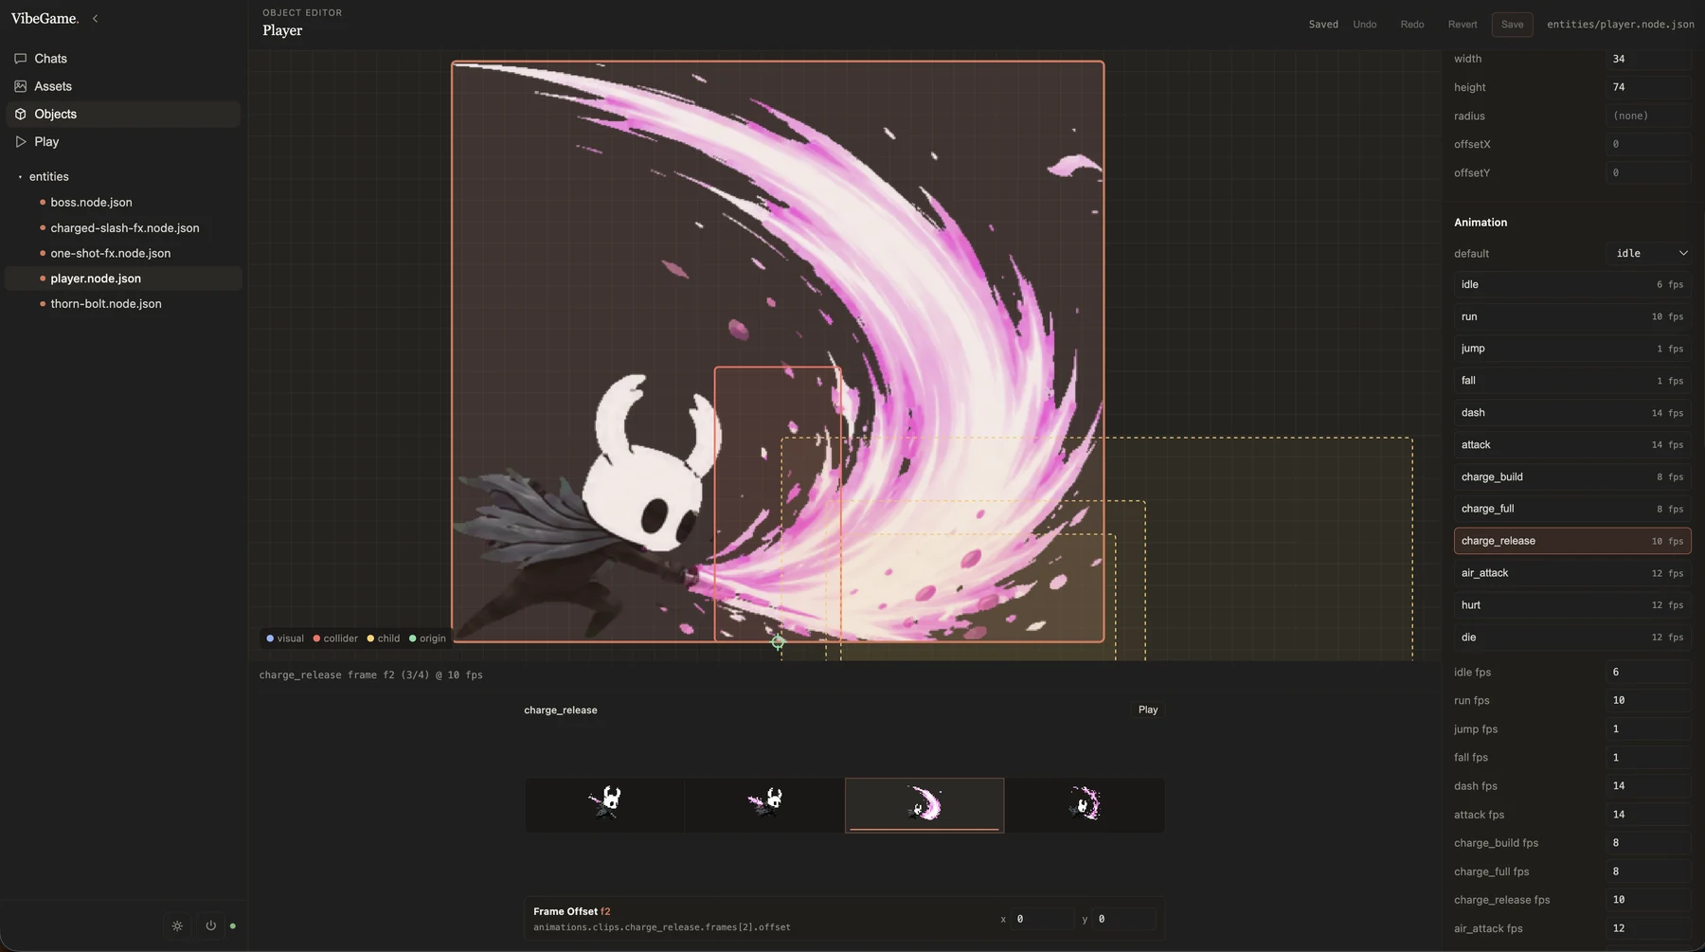This screenshot has height=952, width=1705.
Task: Click the Undo button
Action: click(1365, 25)
